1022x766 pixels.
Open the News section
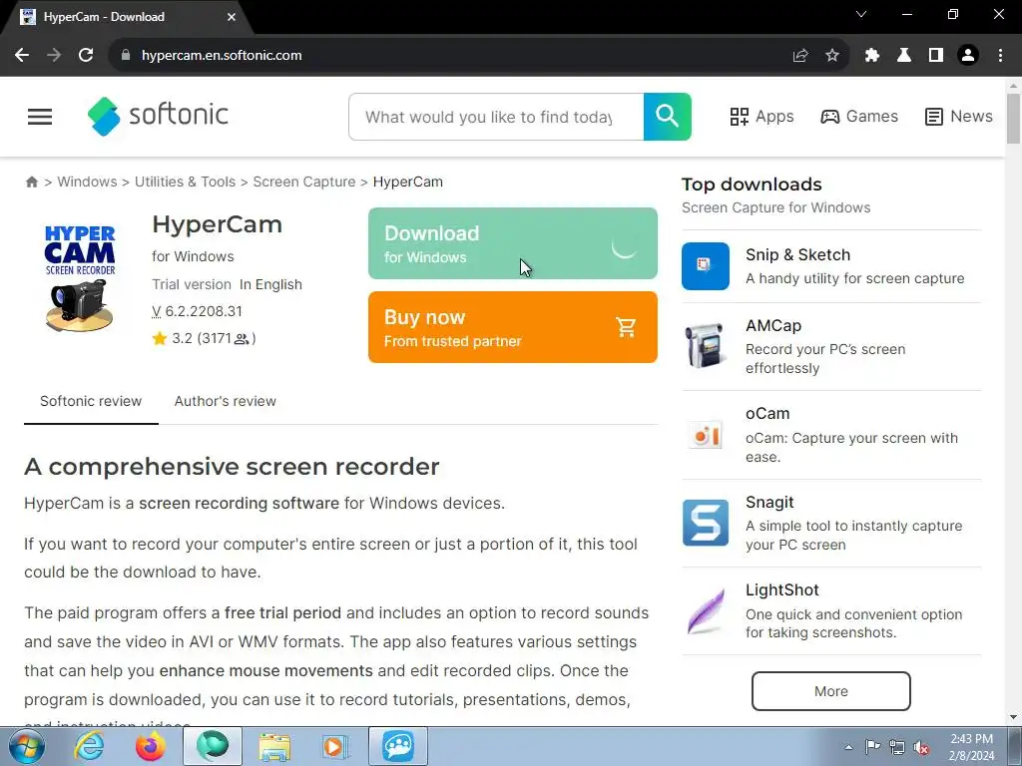[x=959, y=117]
